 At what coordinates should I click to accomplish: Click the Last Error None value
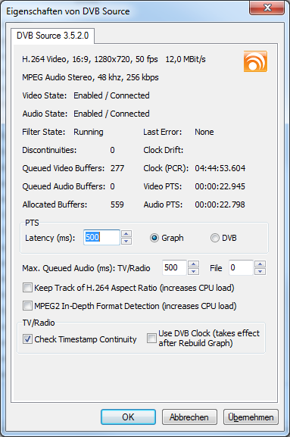[x=204, y=132]
